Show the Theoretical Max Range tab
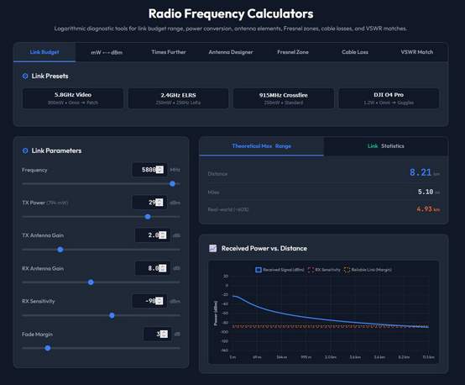 pyautogui.click(x=261, y=146)
